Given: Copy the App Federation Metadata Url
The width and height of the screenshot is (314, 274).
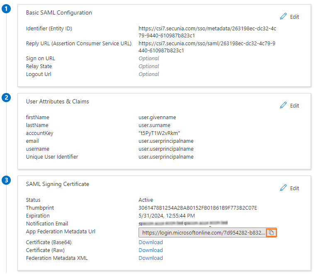Looking at the screenshot, I should pyautogui.click(x=271, y=232).
